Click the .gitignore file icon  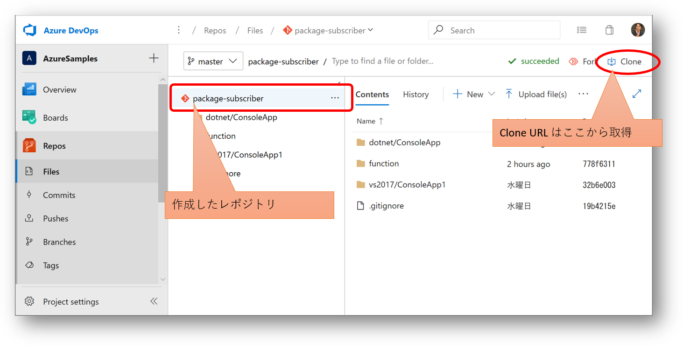point(360,205)
